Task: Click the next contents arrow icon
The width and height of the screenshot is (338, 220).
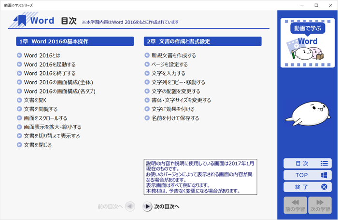Action: (x=147, y=207)
